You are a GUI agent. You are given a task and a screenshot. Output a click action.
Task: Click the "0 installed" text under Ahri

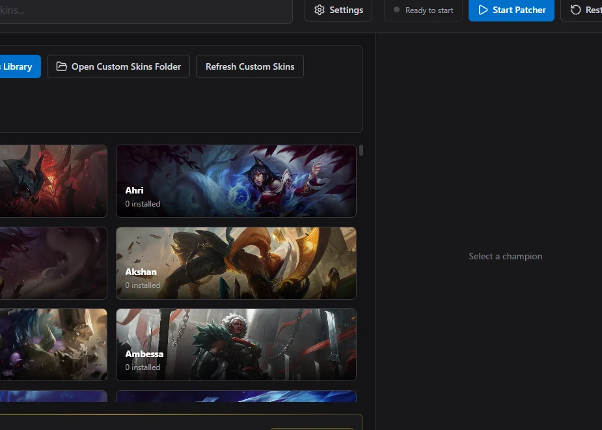pyautogui.click(x=143, y=204)
